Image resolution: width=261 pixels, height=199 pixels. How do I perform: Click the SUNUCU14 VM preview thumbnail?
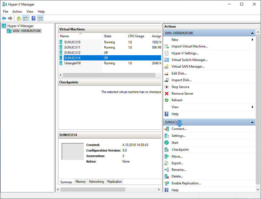pyautogui.click(x=73, y=151)
